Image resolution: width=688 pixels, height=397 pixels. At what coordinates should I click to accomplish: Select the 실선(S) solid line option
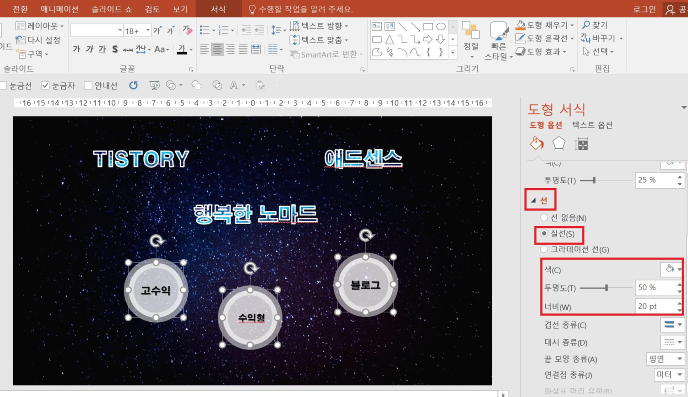(544, 234)
